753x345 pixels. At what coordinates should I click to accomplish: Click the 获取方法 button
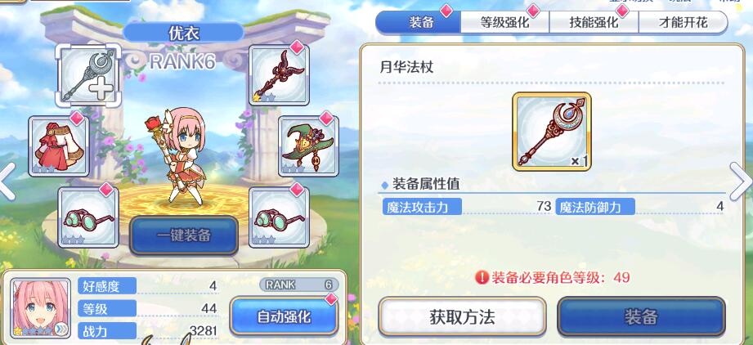coord(462,316)
